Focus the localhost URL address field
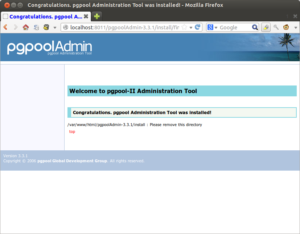 (124, 28)
